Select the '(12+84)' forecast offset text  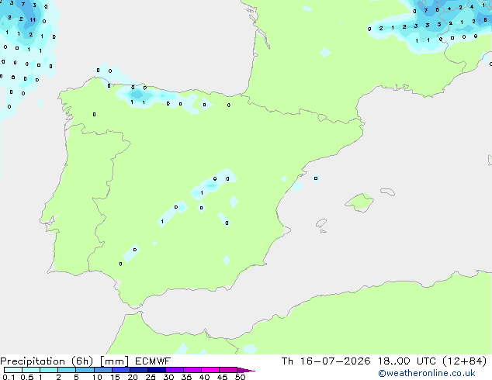click(465, 361)
